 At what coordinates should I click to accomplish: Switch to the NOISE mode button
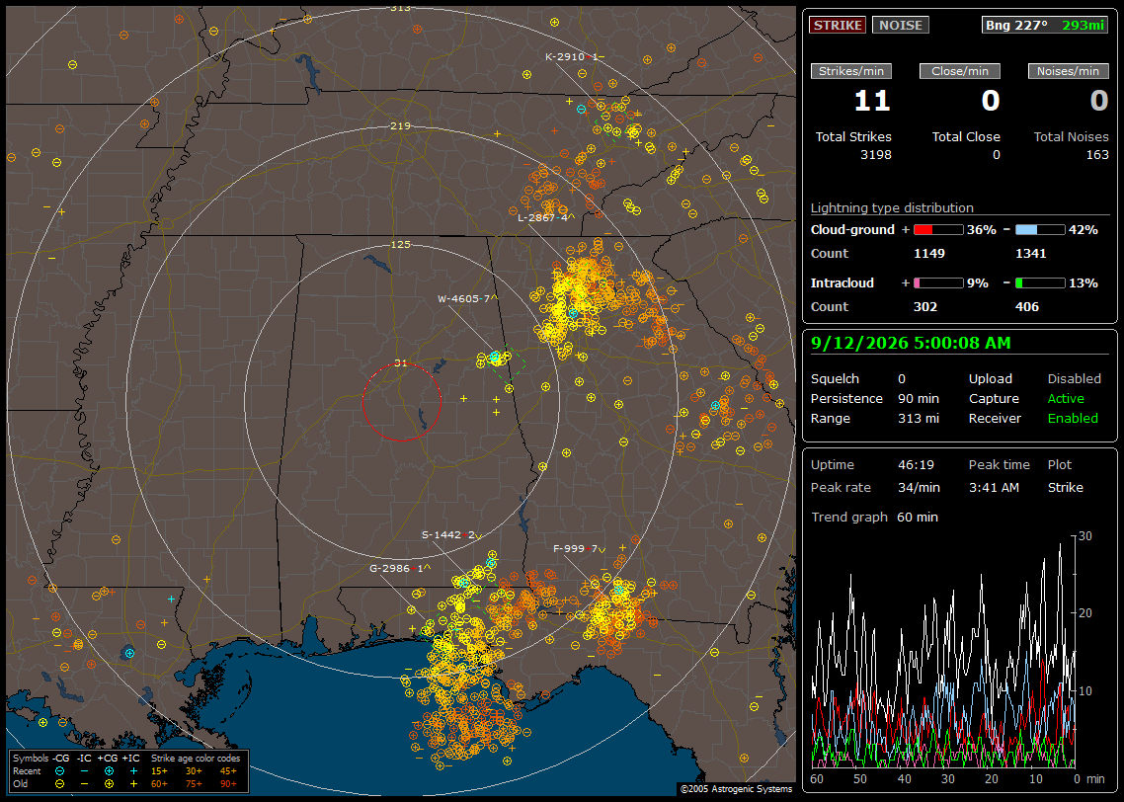[901, 25]
